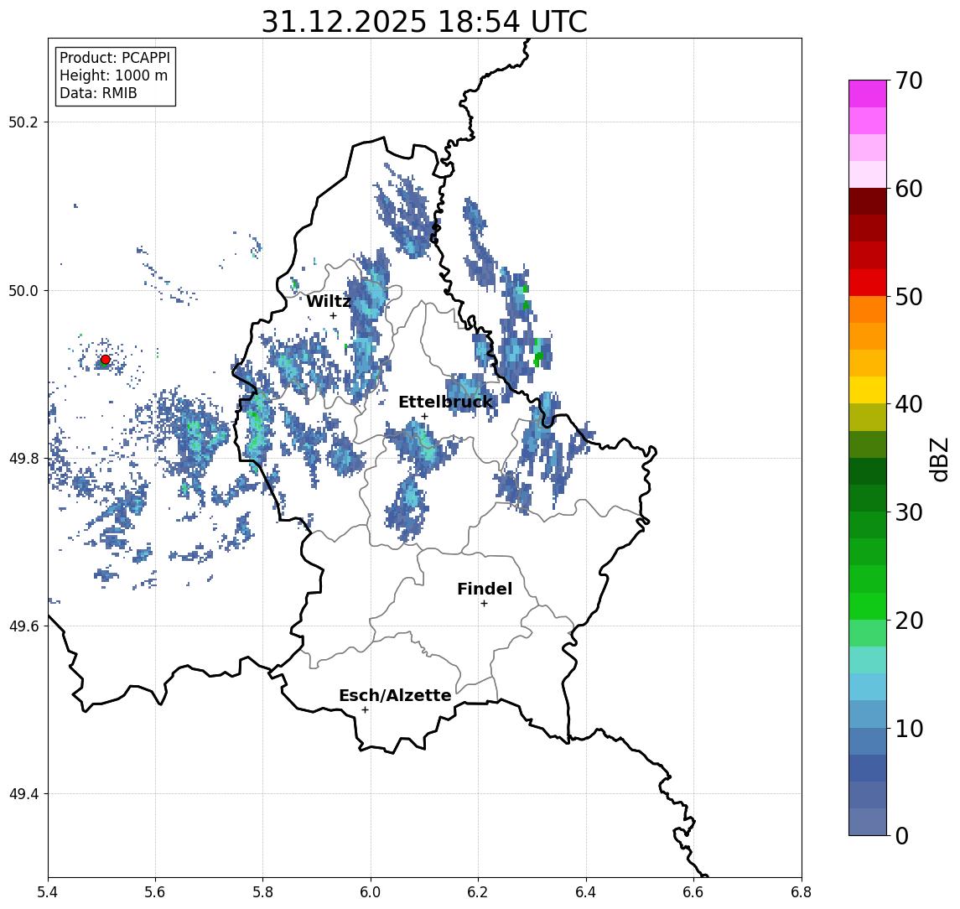Click the dark red colorbar swatch below 60
This screenshot has width=960, height=909.
click(x=868, y=201)
